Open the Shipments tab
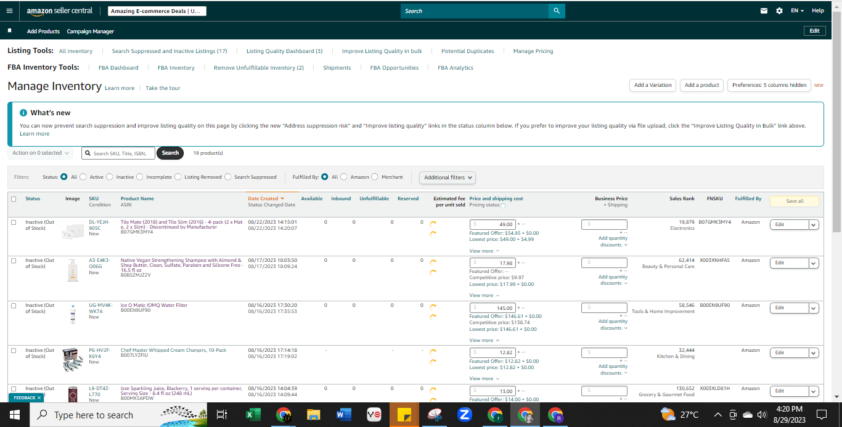The width and height of the screenshot is (842, 427). click(337, 68)
